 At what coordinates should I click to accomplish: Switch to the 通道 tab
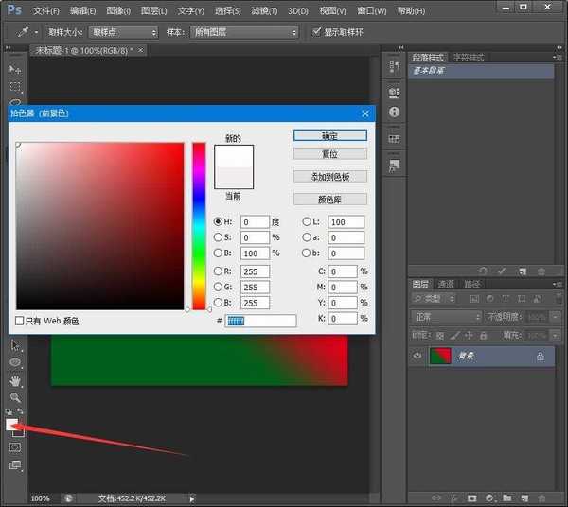point(446,284)
